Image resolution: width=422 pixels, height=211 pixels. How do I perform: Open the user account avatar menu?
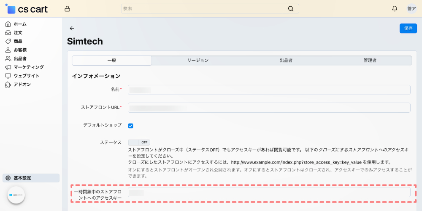[411, 9]
